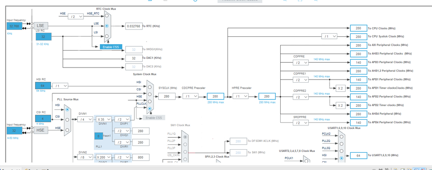Open the X 200 PLL2 multiplier dropdown
The height and width of the screenshot is (170, 432).
point(104,157)
